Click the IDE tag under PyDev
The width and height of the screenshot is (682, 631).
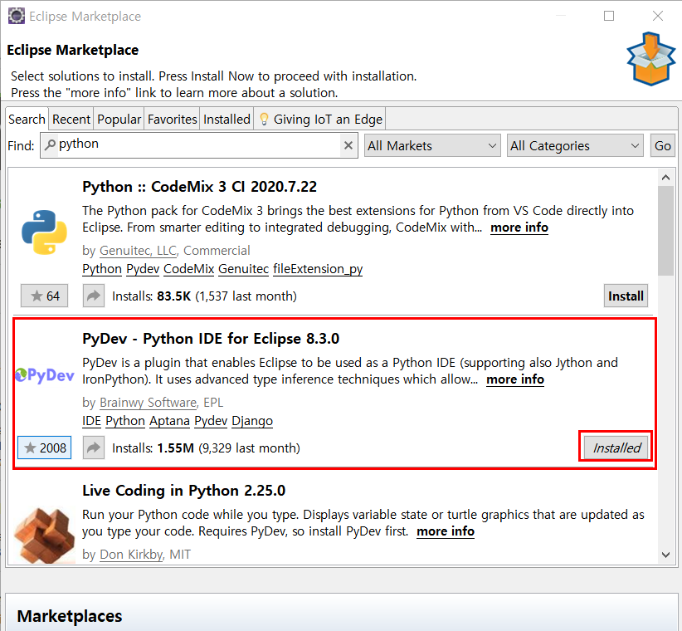92,421
